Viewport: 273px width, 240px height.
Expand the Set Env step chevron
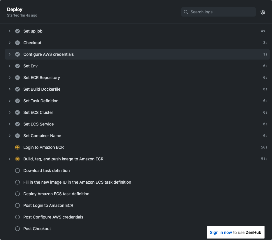point(9,66)
